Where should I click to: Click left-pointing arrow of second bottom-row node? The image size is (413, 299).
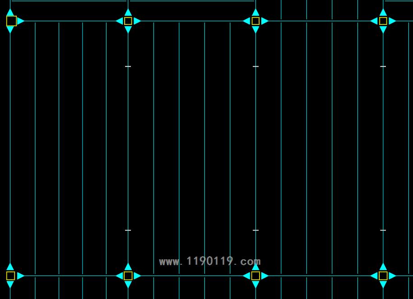click(119, 276)
